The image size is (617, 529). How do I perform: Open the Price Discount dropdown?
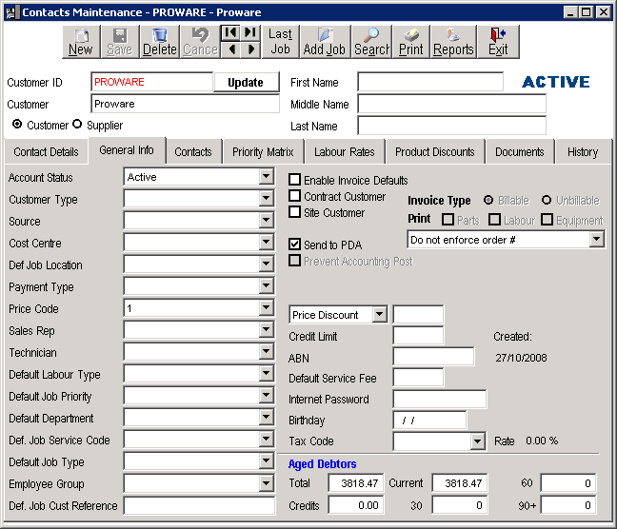click(379, 314)
